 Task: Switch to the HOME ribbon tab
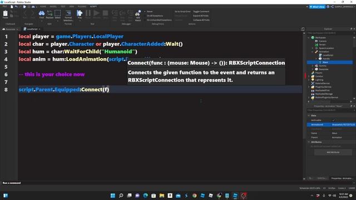pos(43,7)
